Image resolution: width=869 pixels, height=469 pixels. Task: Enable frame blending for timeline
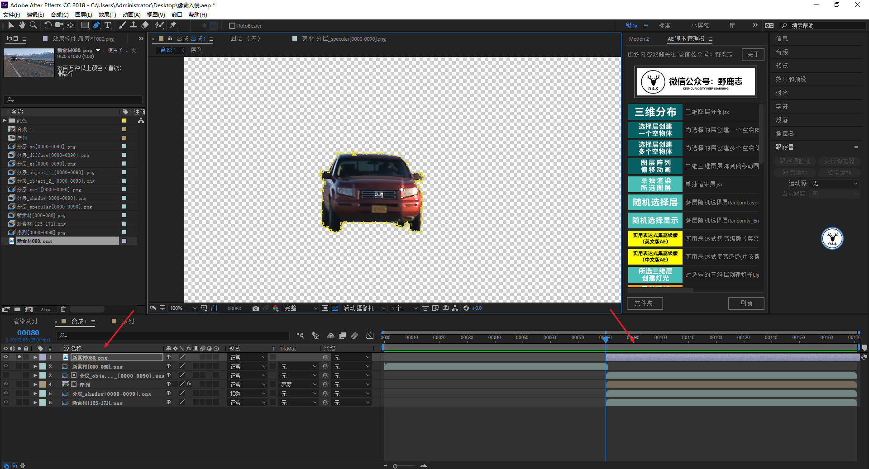coord(343,336)
